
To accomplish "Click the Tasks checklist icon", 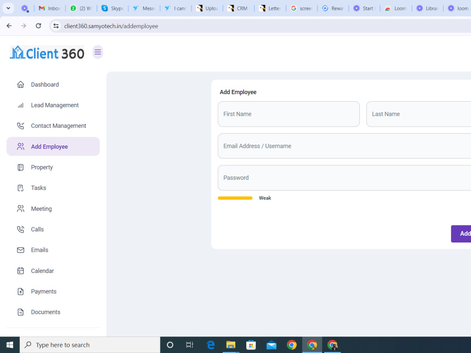I will [20, 188].
